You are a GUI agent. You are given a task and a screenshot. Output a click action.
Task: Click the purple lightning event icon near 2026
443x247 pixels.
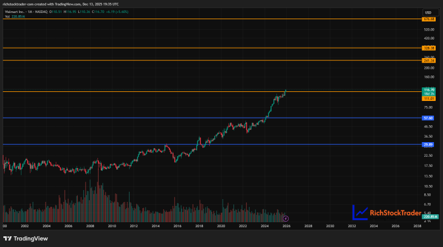[286, 218]
